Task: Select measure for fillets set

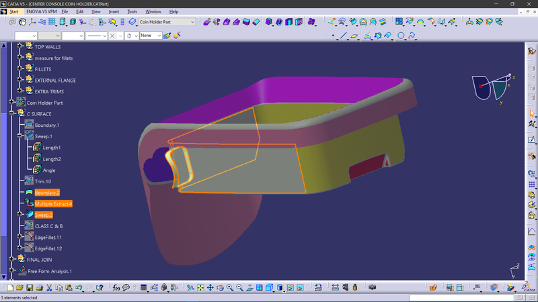Action: click(x=54, y=58)
